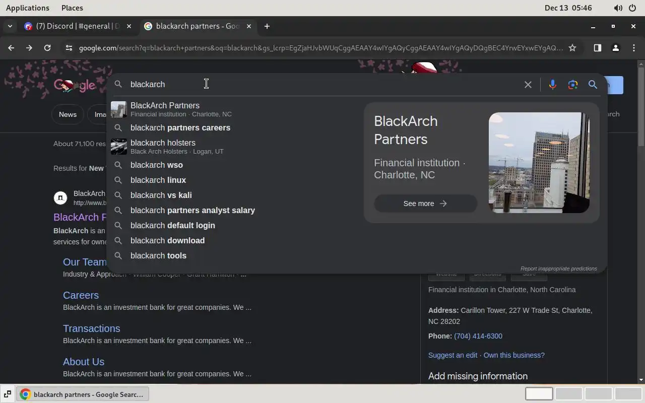The height and width of the screenshot is (403, 645).
Task: Reload the current page
Action: coord(47,48)
